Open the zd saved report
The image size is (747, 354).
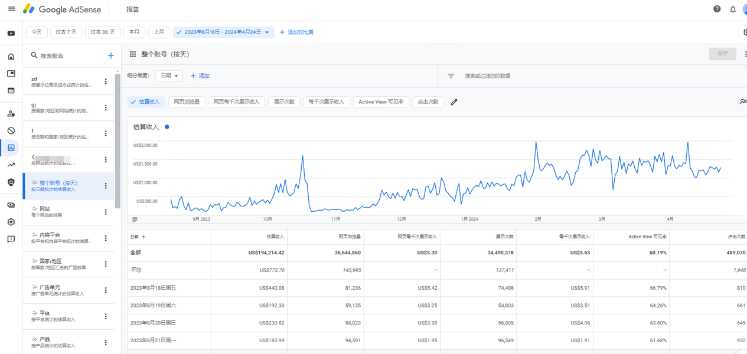[68, 81]
